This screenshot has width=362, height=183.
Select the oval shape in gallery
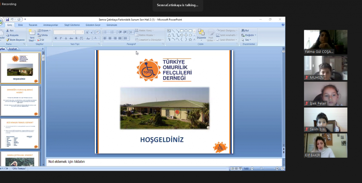(x=186, y=31)
